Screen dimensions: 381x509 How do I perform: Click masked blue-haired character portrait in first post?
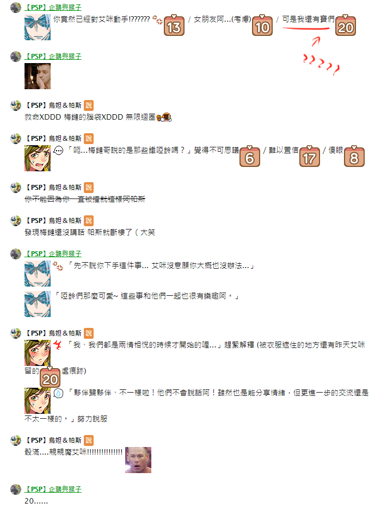(38, 27)
